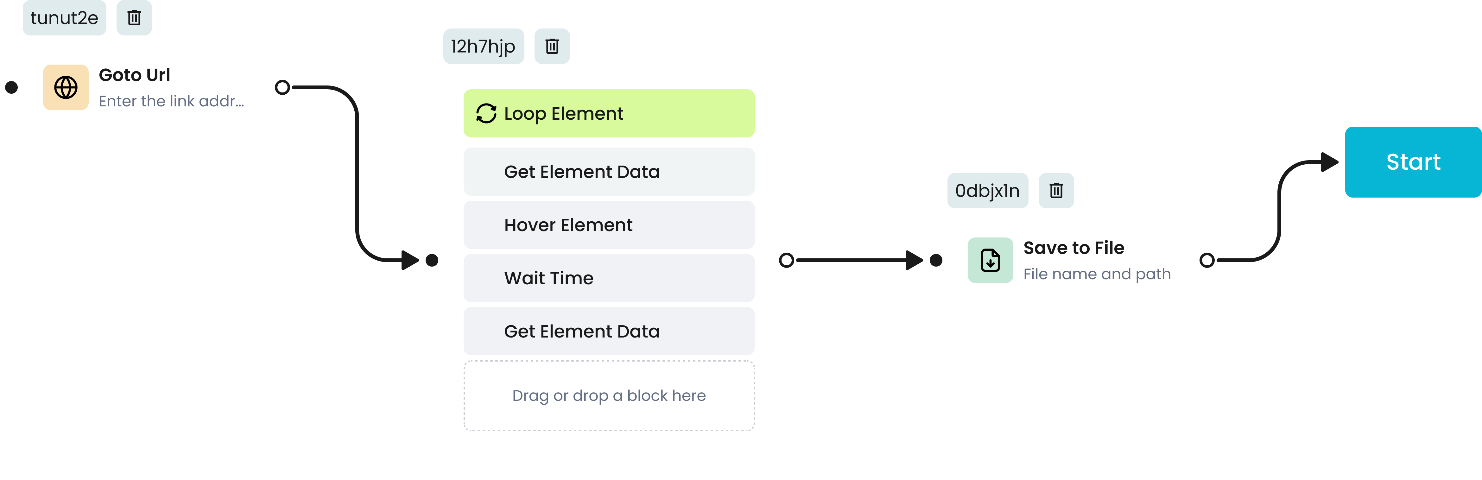The image size is (1482, 480).
Task: Delete the tunut2e block with trash icon
Action: [x=134, y=18]
